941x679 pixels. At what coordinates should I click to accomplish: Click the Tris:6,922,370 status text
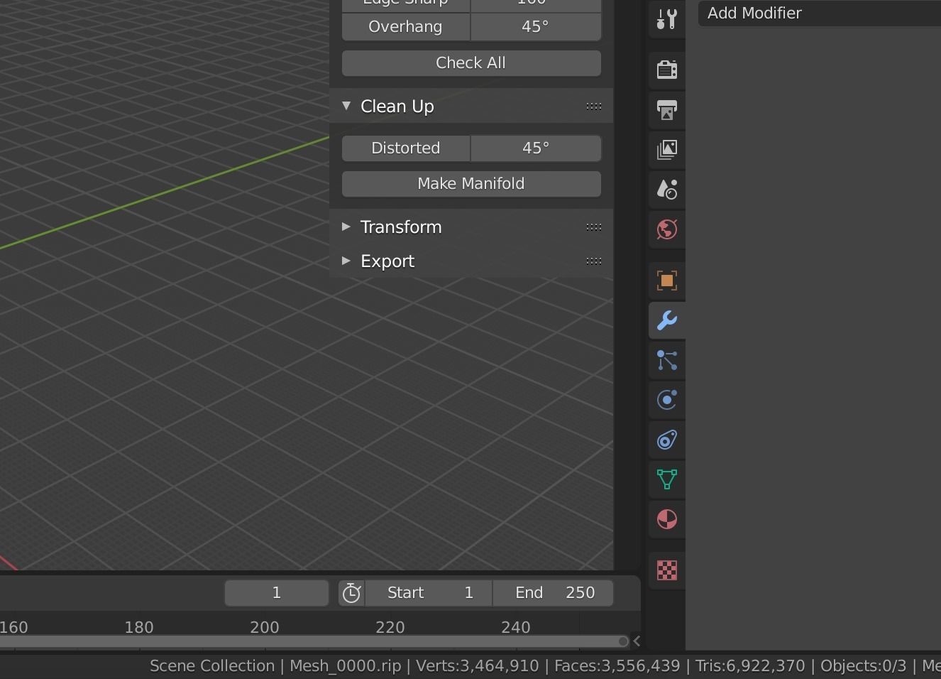tap(750, 666)
